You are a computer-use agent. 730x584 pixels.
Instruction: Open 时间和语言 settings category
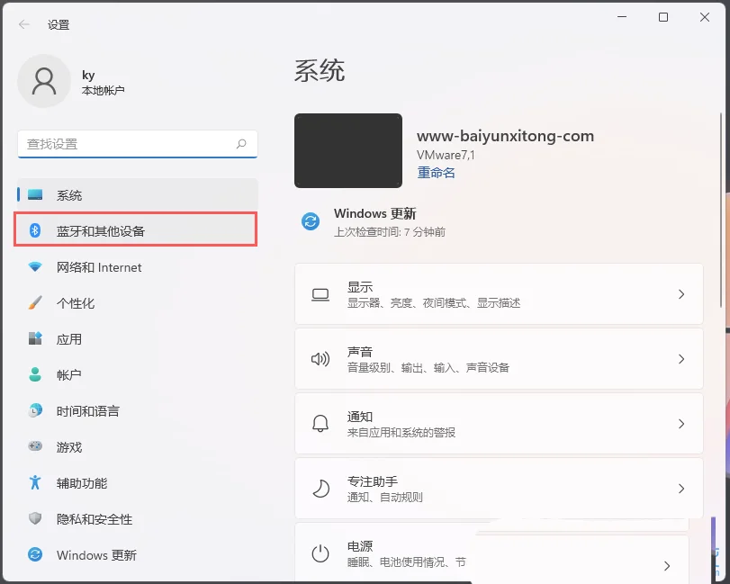pos(138,411)
